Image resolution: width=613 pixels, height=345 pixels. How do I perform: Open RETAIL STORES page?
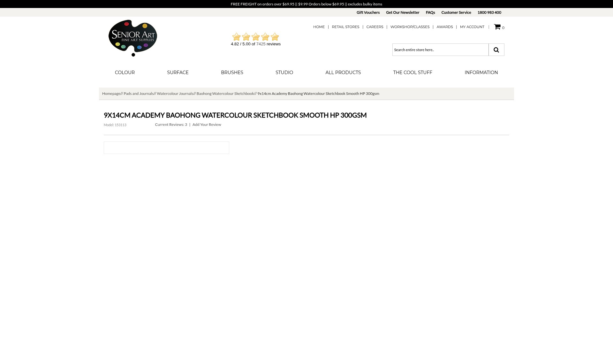click(x=345, y=27)
